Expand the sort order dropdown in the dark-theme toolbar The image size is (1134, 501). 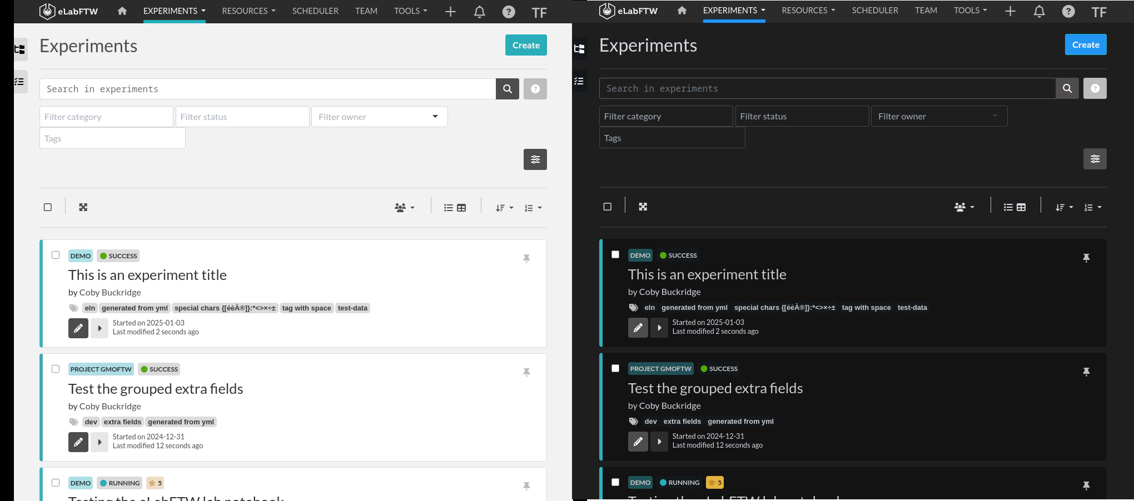click(1064, 207)
